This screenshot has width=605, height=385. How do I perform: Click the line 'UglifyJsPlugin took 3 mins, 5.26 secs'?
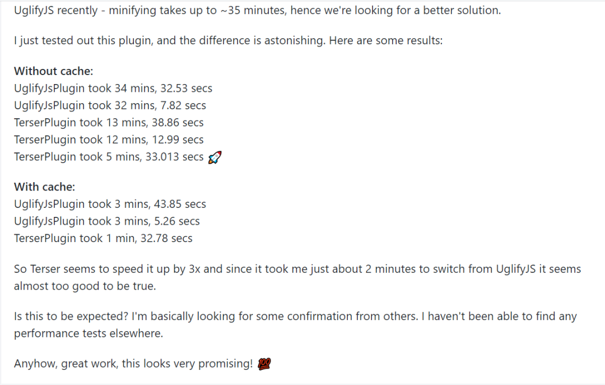106,221
